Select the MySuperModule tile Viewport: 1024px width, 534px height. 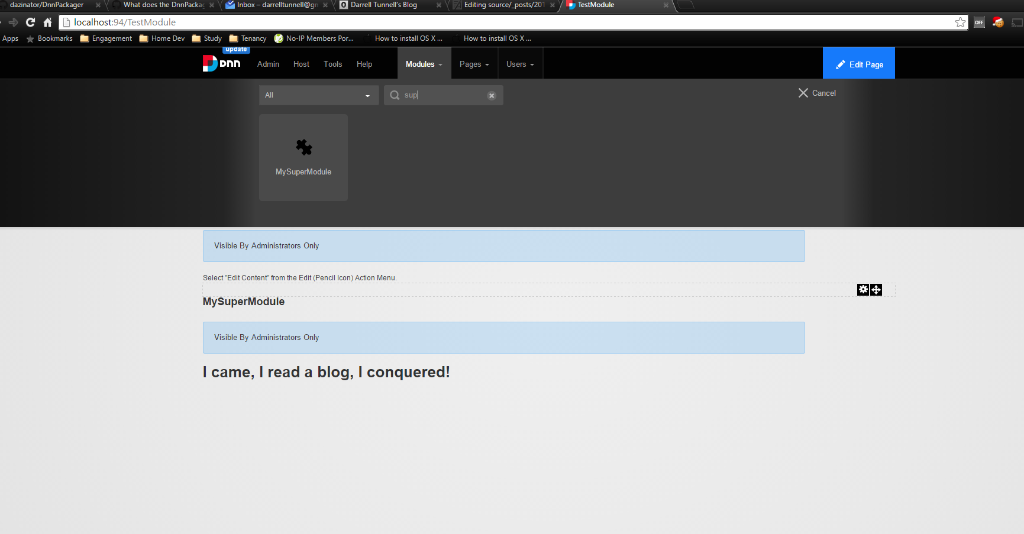click(303, 157)
